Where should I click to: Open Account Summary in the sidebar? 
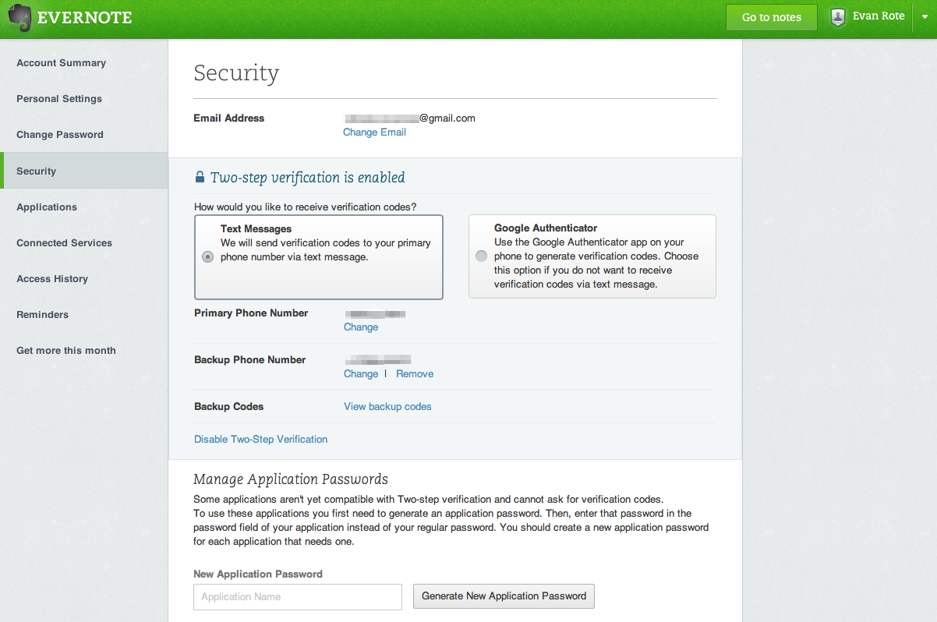(61, 63)
